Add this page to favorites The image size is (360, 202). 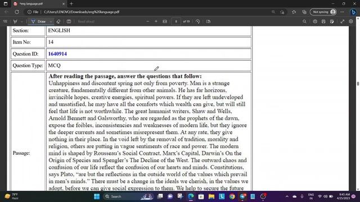click(x=282, y=12)
